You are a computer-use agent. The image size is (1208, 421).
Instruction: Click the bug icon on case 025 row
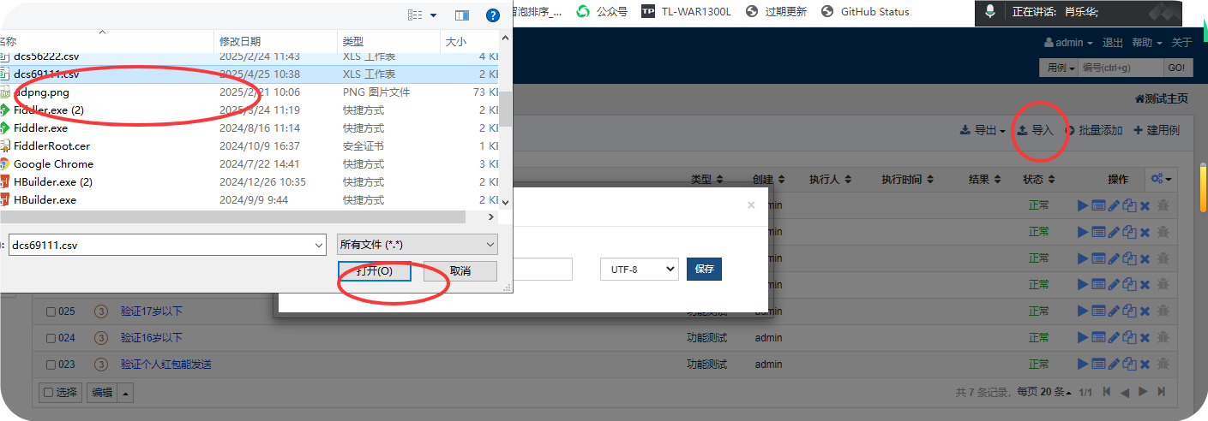pyautogui.click(x=1163, y=311)
